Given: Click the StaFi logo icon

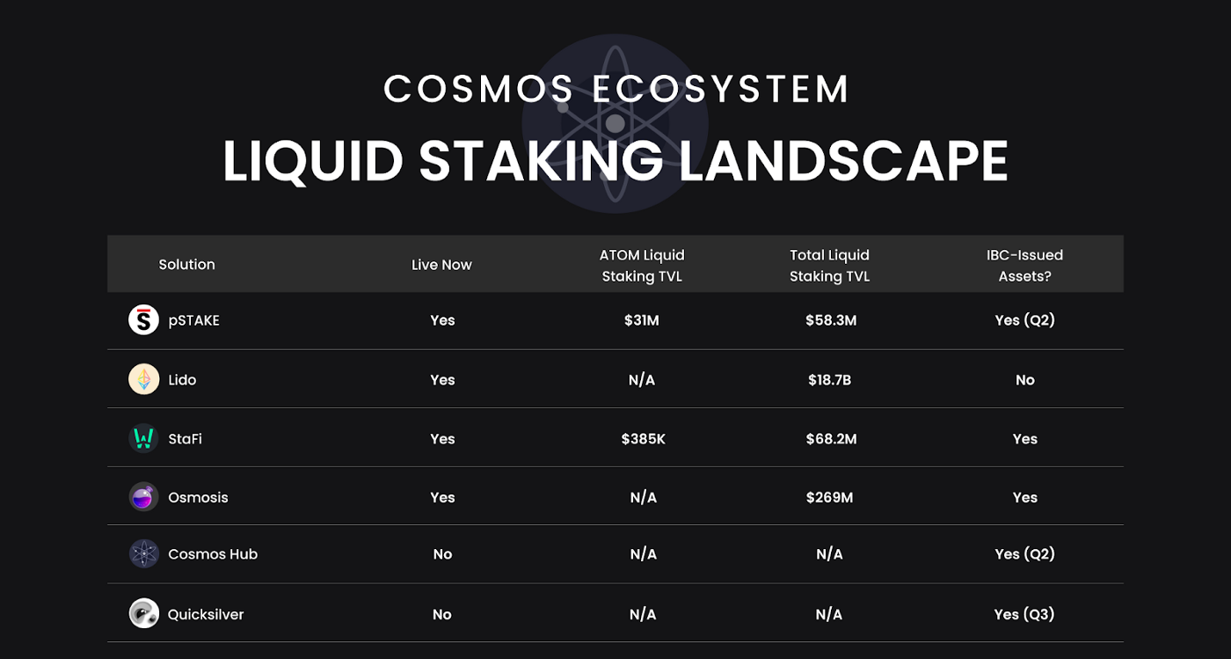Looking at the screenshot, I should (143, 438).
